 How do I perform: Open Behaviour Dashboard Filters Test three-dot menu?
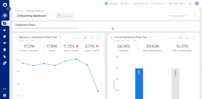click(x=98, y=38)
